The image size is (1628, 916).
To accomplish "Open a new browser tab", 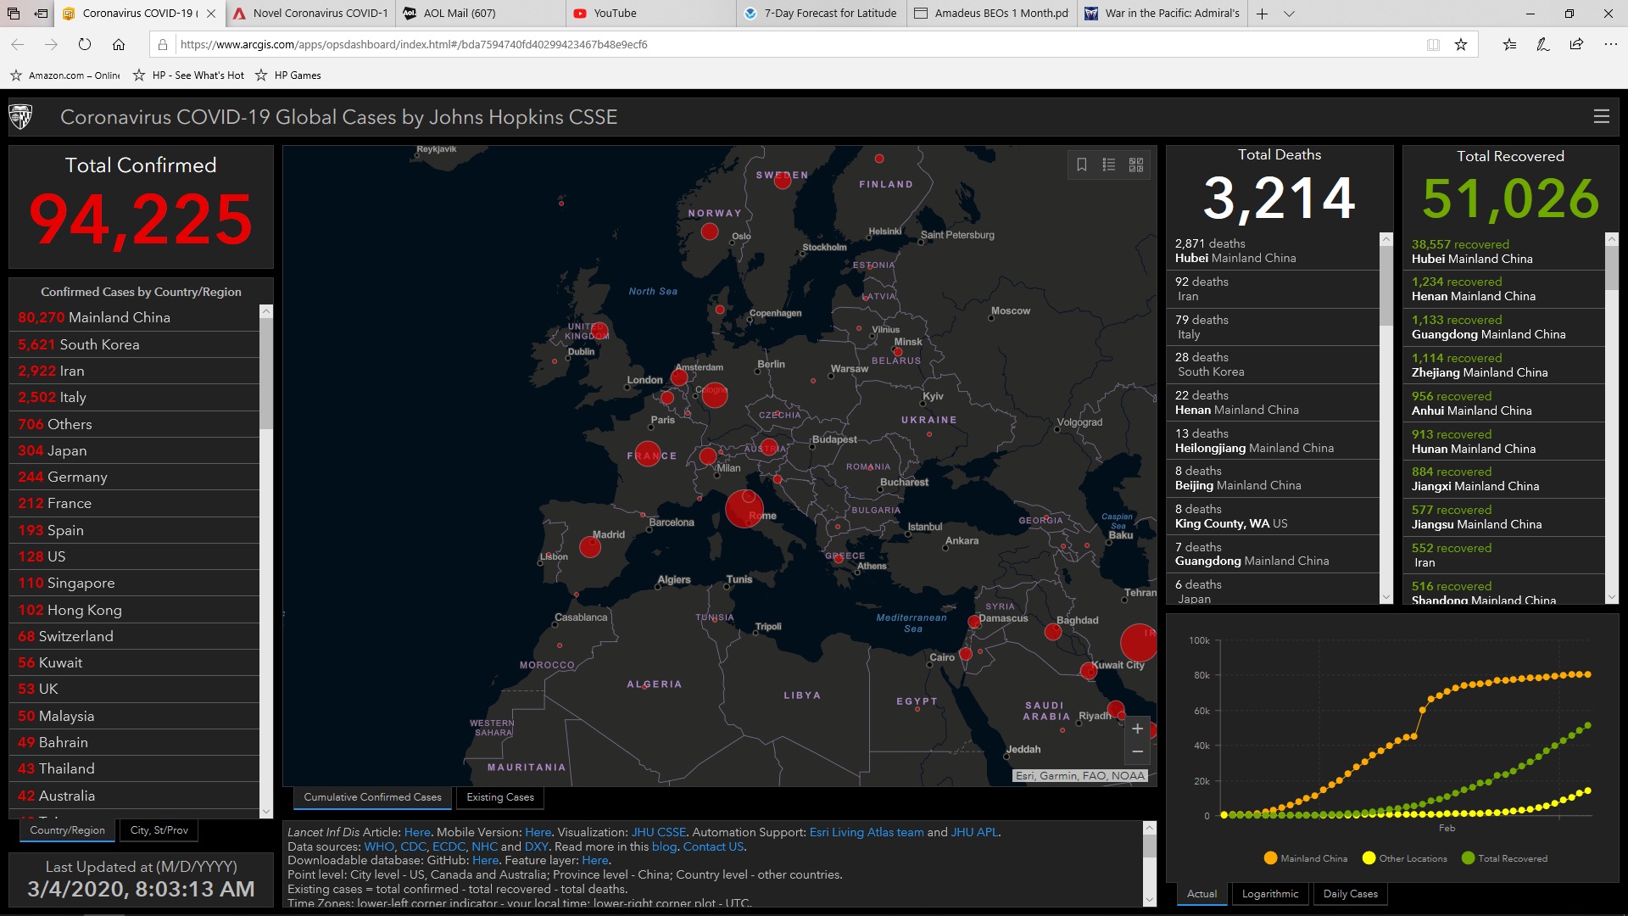I will click(1262, 14).
